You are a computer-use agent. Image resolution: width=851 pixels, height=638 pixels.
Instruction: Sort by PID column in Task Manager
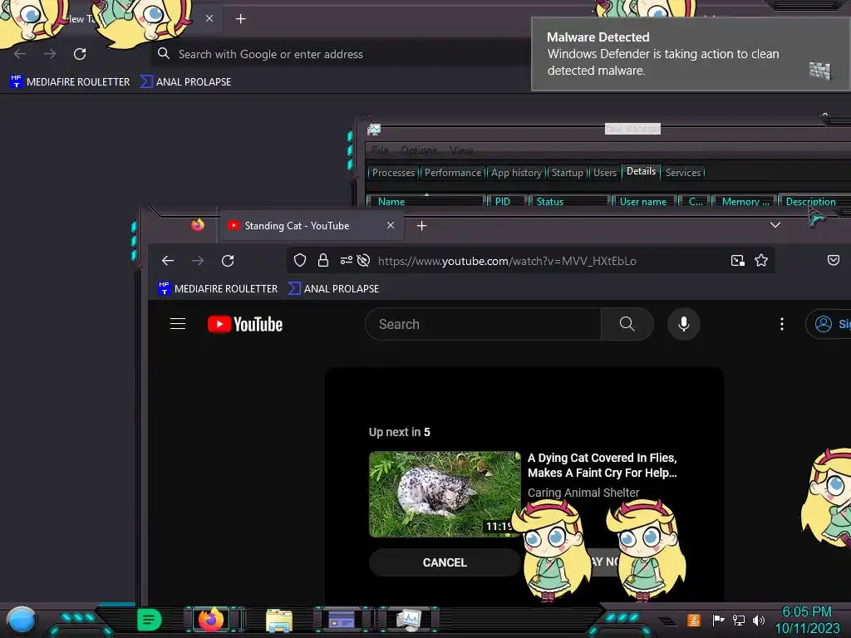(x=508, y=201)
